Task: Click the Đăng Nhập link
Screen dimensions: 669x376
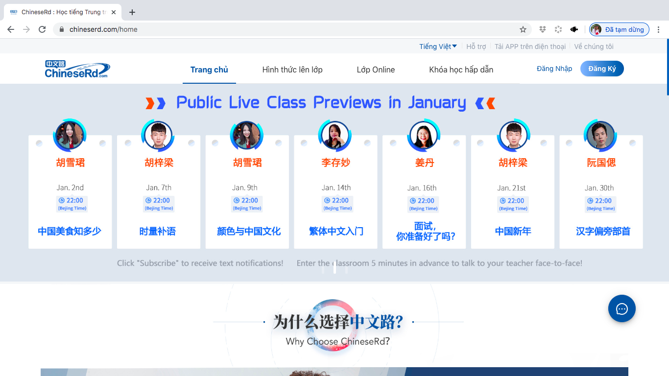Action: [x=554, y=69]
